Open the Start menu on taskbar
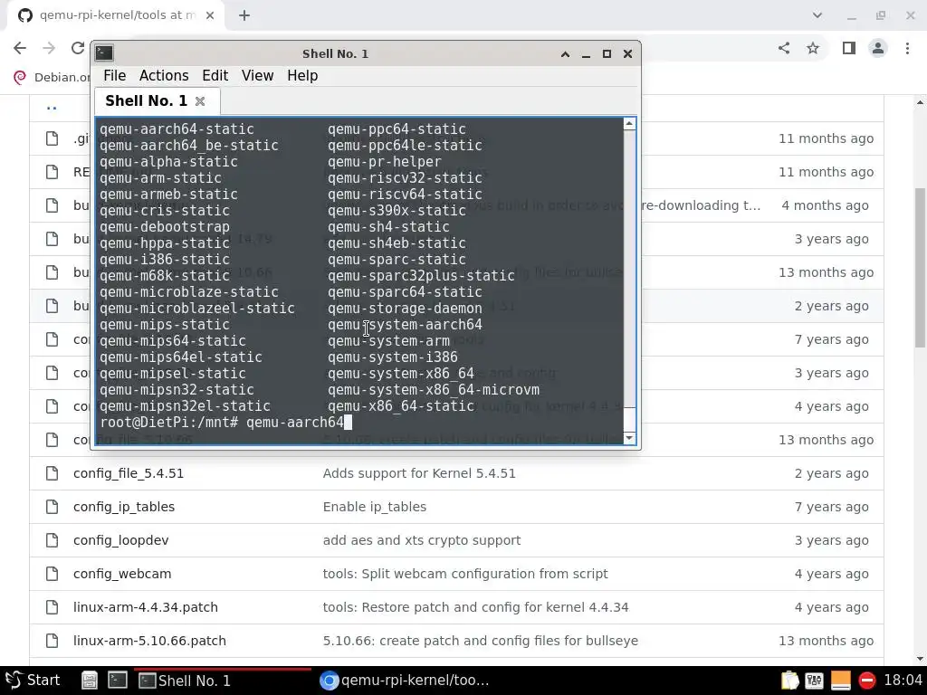This screenshot has height=695, width=927. point(33,681)
